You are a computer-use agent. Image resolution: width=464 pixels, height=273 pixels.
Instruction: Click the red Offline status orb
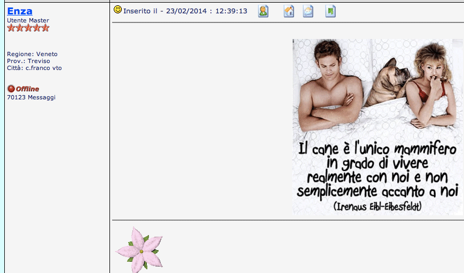pyautogui.click(x=11, y=89)
